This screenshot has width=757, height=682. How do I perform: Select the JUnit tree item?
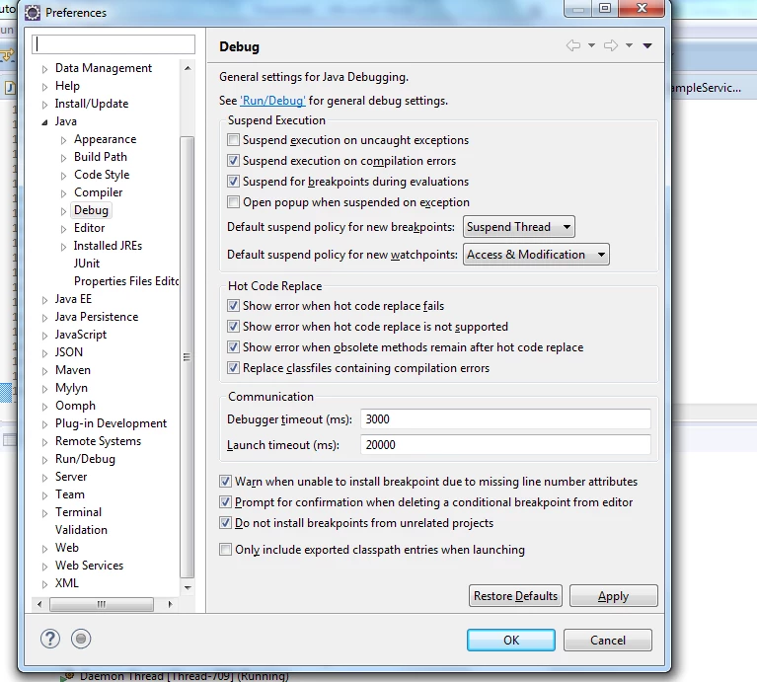[x=87, y=264]
